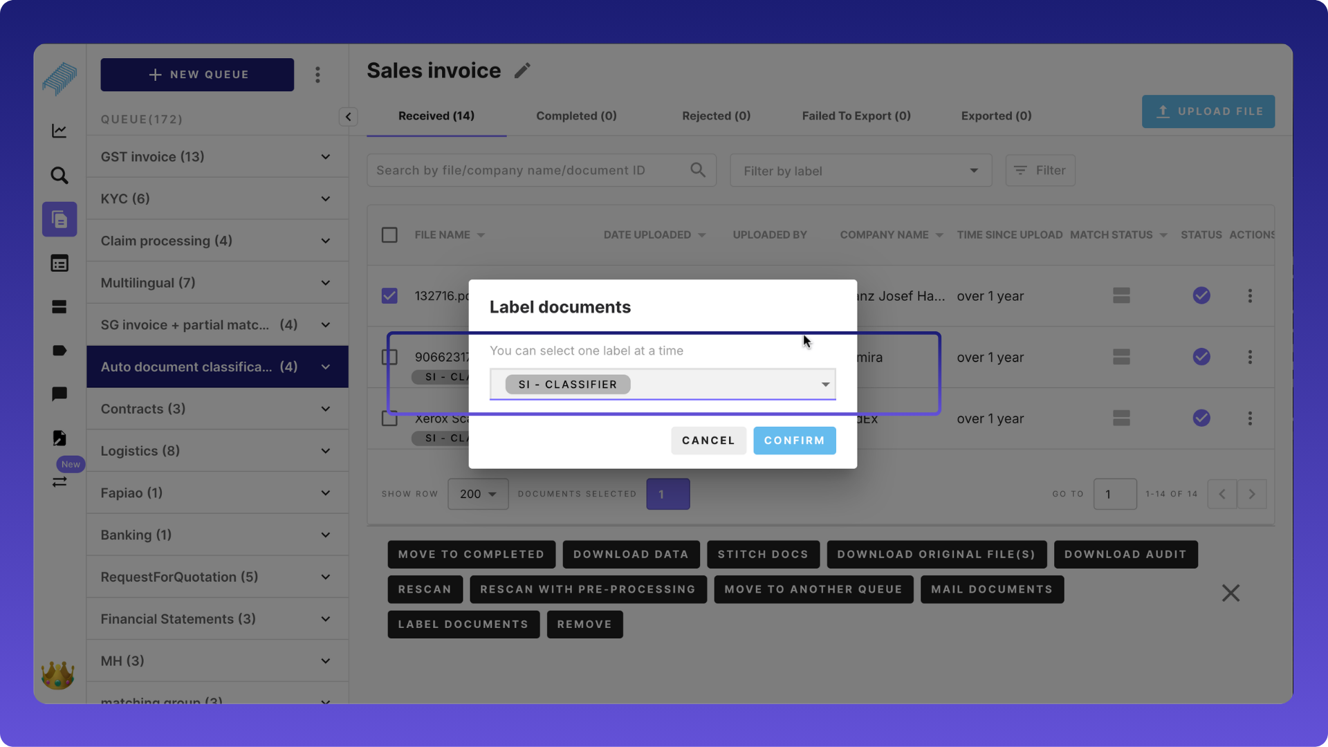The image size is (1328, 747).
Task: Click the search magnifier icon in sidebar
Action: 59,175
